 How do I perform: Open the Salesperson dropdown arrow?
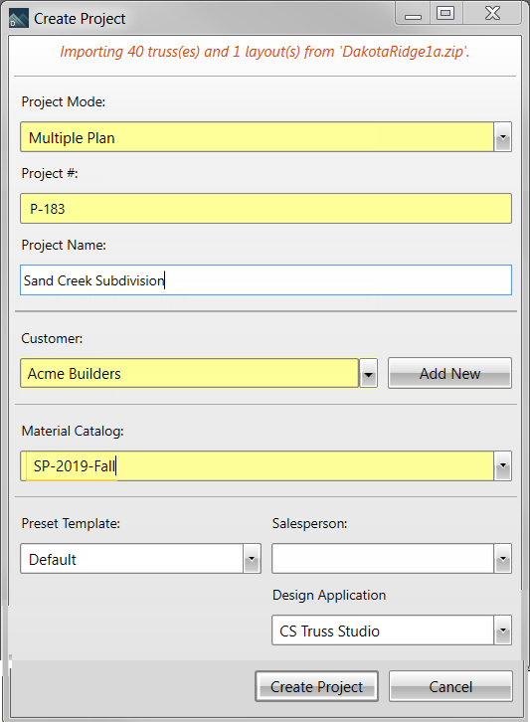point(503,559)
